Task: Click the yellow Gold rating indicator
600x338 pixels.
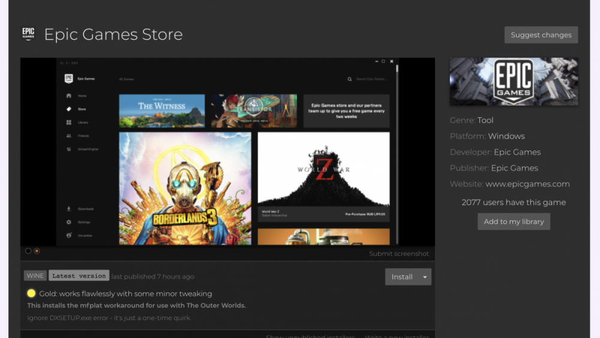Action: [31, 294]
